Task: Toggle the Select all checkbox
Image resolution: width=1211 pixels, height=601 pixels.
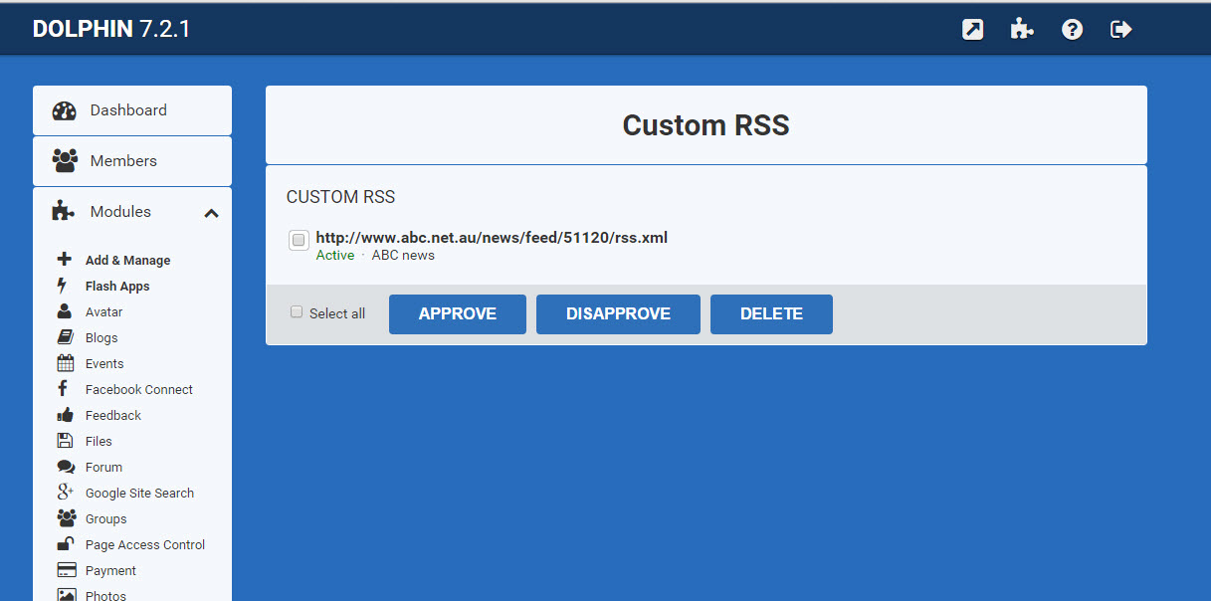Action: pos(297,312)
